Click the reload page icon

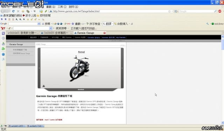[x=13, y=11]
